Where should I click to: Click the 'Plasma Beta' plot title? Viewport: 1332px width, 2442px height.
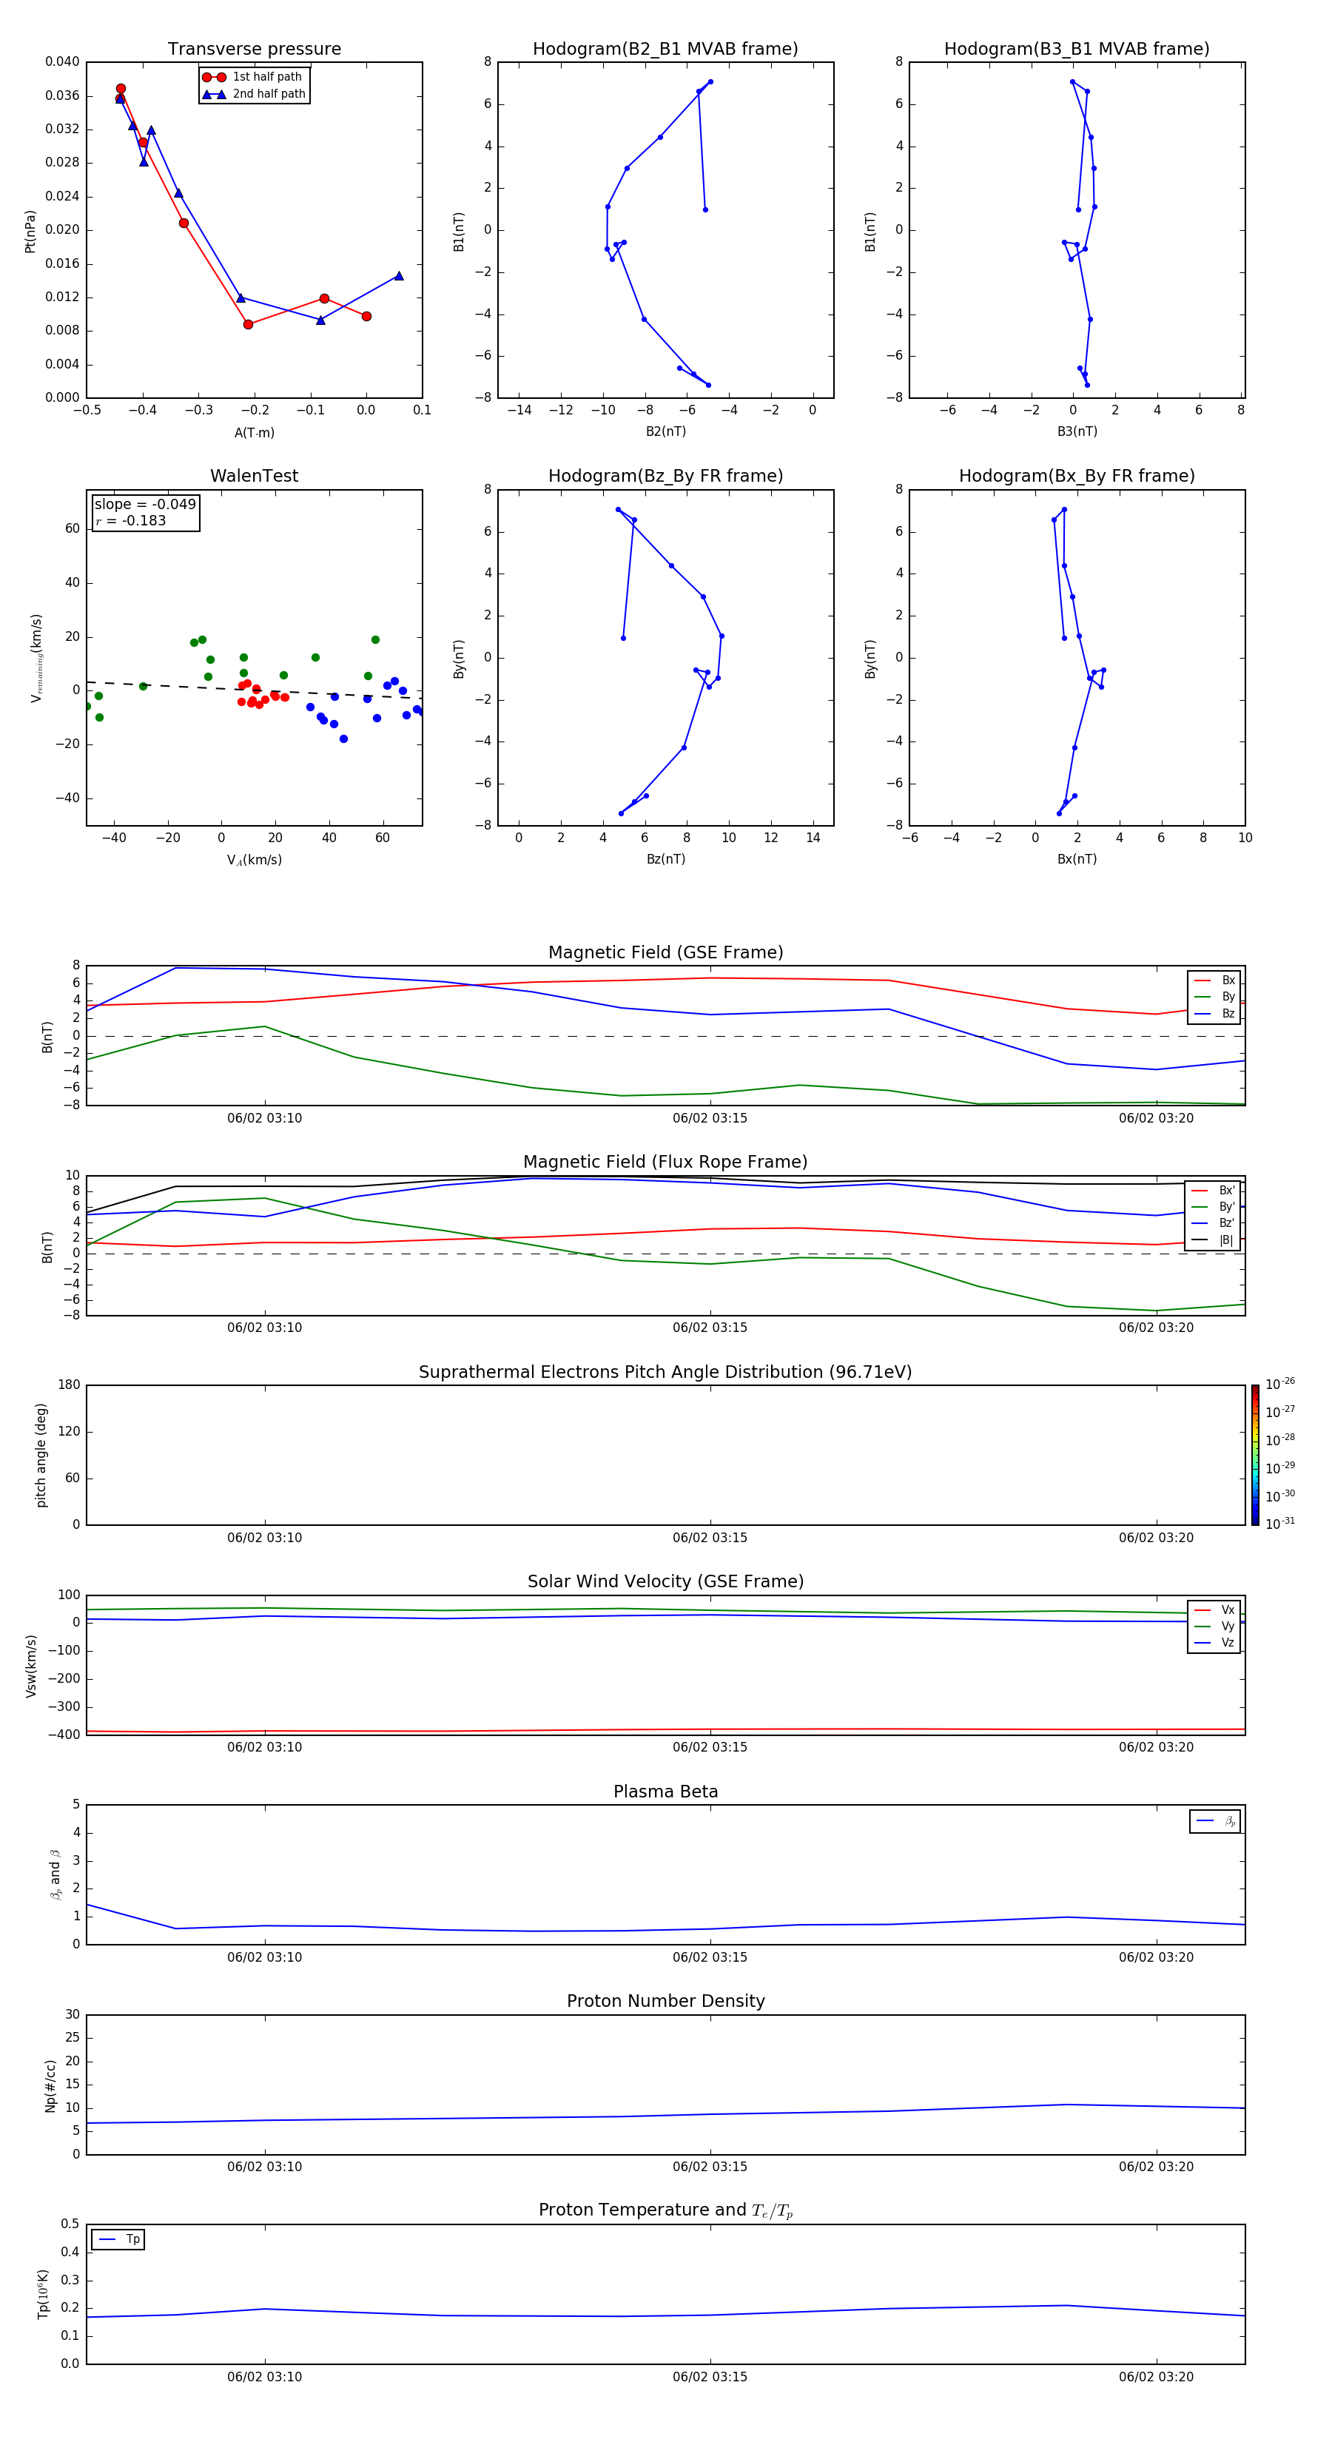point(665,1792)
